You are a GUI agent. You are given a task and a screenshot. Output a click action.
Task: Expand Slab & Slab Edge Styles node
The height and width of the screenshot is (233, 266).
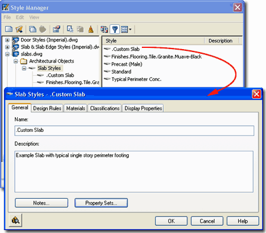pyautogui.click(x=7, y=47)
